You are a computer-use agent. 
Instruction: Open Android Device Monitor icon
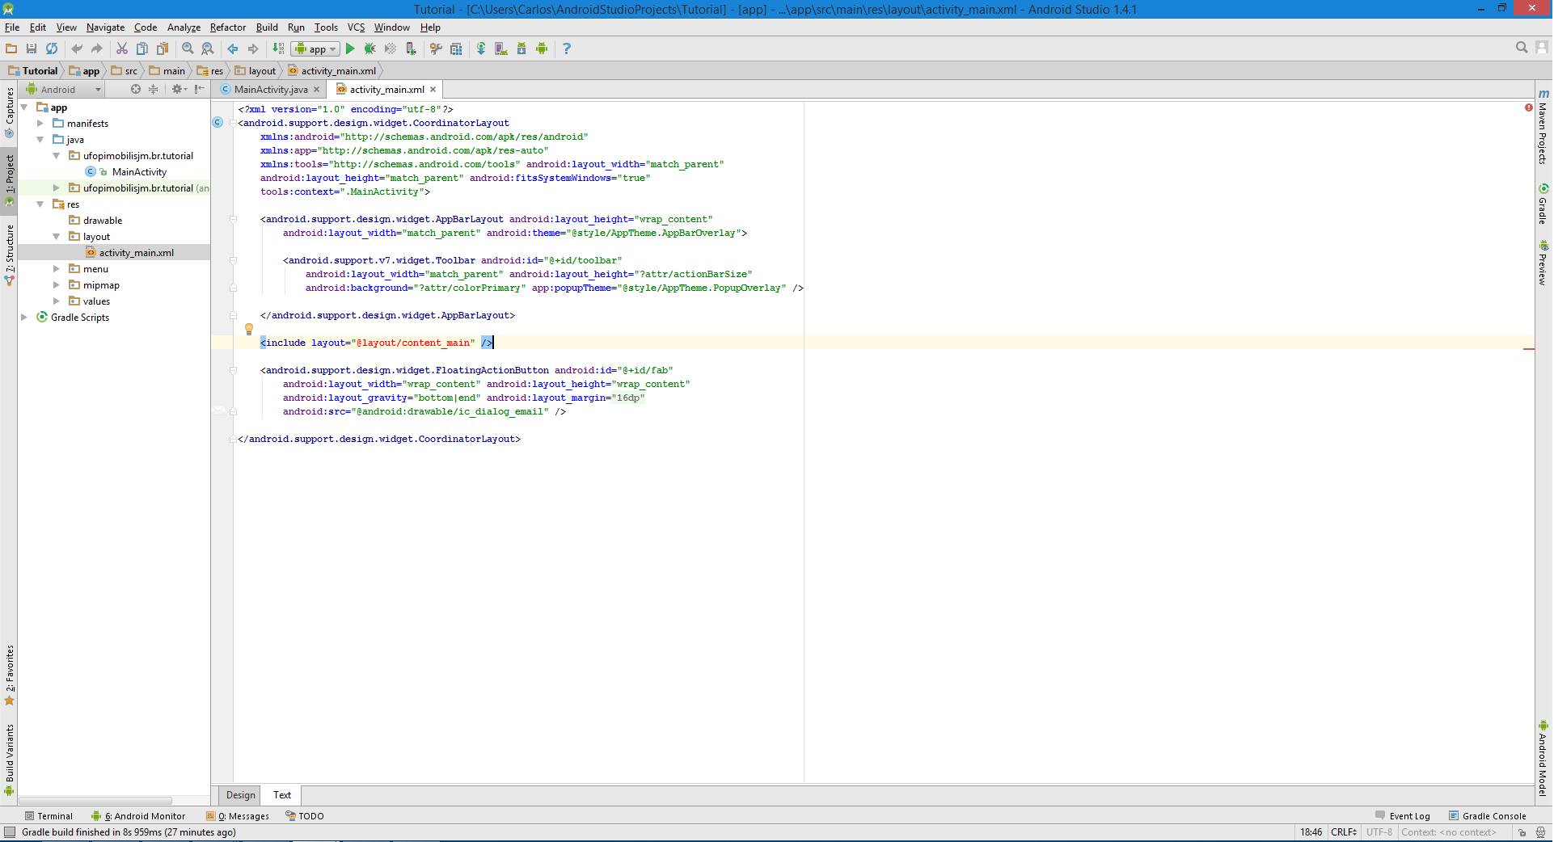pyautogui.click(x=542, y=48)
